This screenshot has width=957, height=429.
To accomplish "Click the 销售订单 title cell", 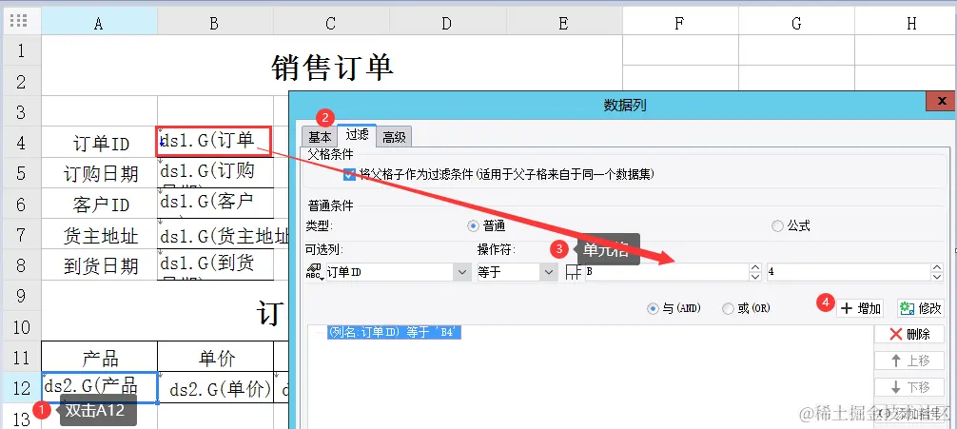I will 331,66.
